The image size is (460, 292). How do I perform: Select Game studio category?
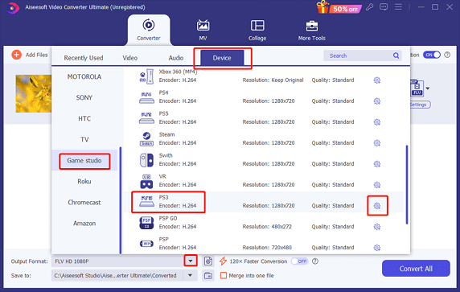pyautogui.click(x=84, y=161)
